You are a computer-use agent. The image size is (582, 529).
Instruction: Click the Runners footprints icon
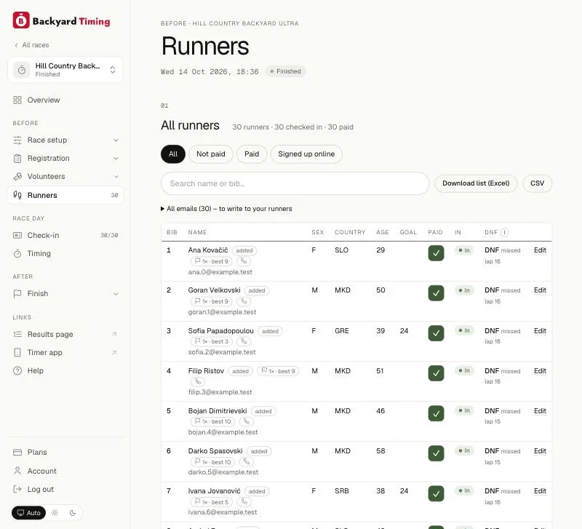pyautogui.click(x=17, y=195)
